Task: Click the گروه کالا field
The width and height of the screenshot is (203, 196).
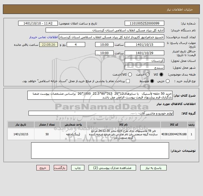Action: 101,113
